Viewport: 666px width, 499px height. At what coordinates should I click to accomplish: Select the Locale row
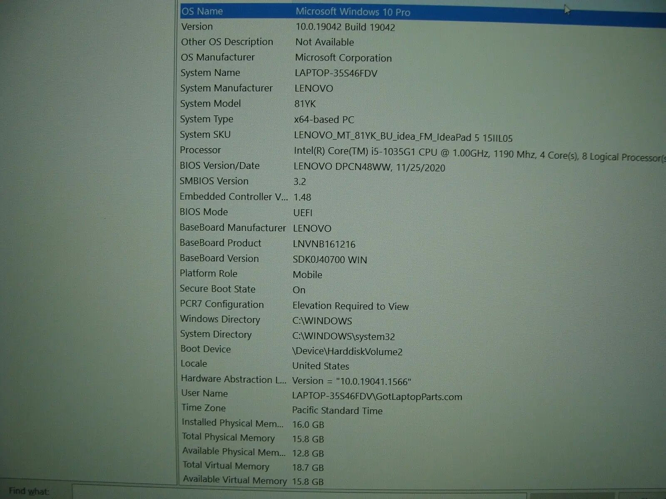[x=422, y=365]
